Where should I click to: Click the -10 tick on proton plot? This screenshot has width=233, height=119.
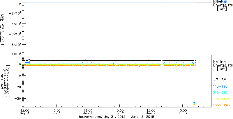point(17,76)
